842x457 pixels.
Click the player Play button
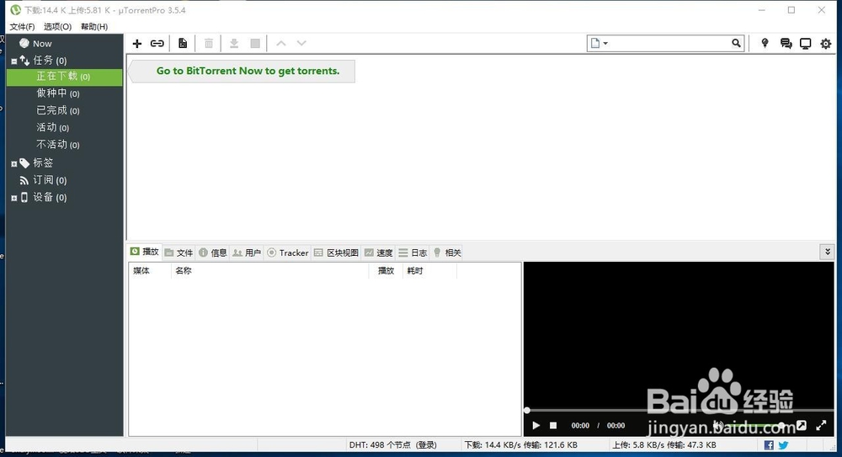[536, 425]
